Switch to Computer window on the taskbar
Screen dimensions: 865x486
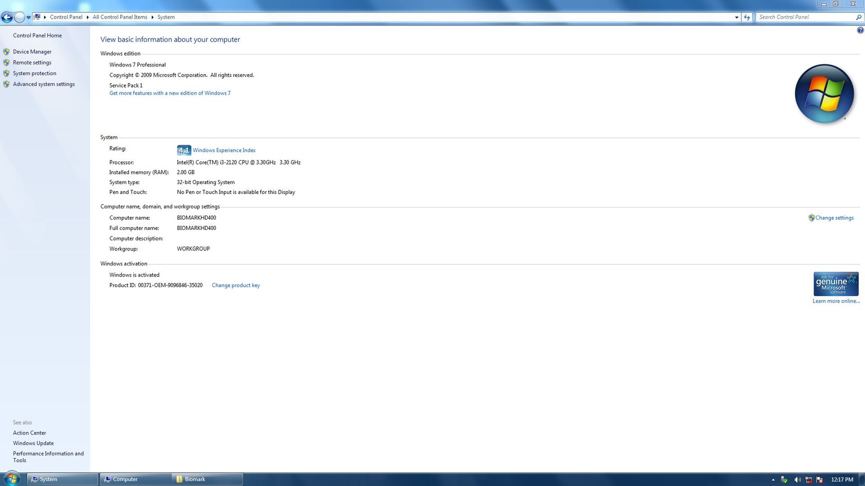(x=136, y=479)
